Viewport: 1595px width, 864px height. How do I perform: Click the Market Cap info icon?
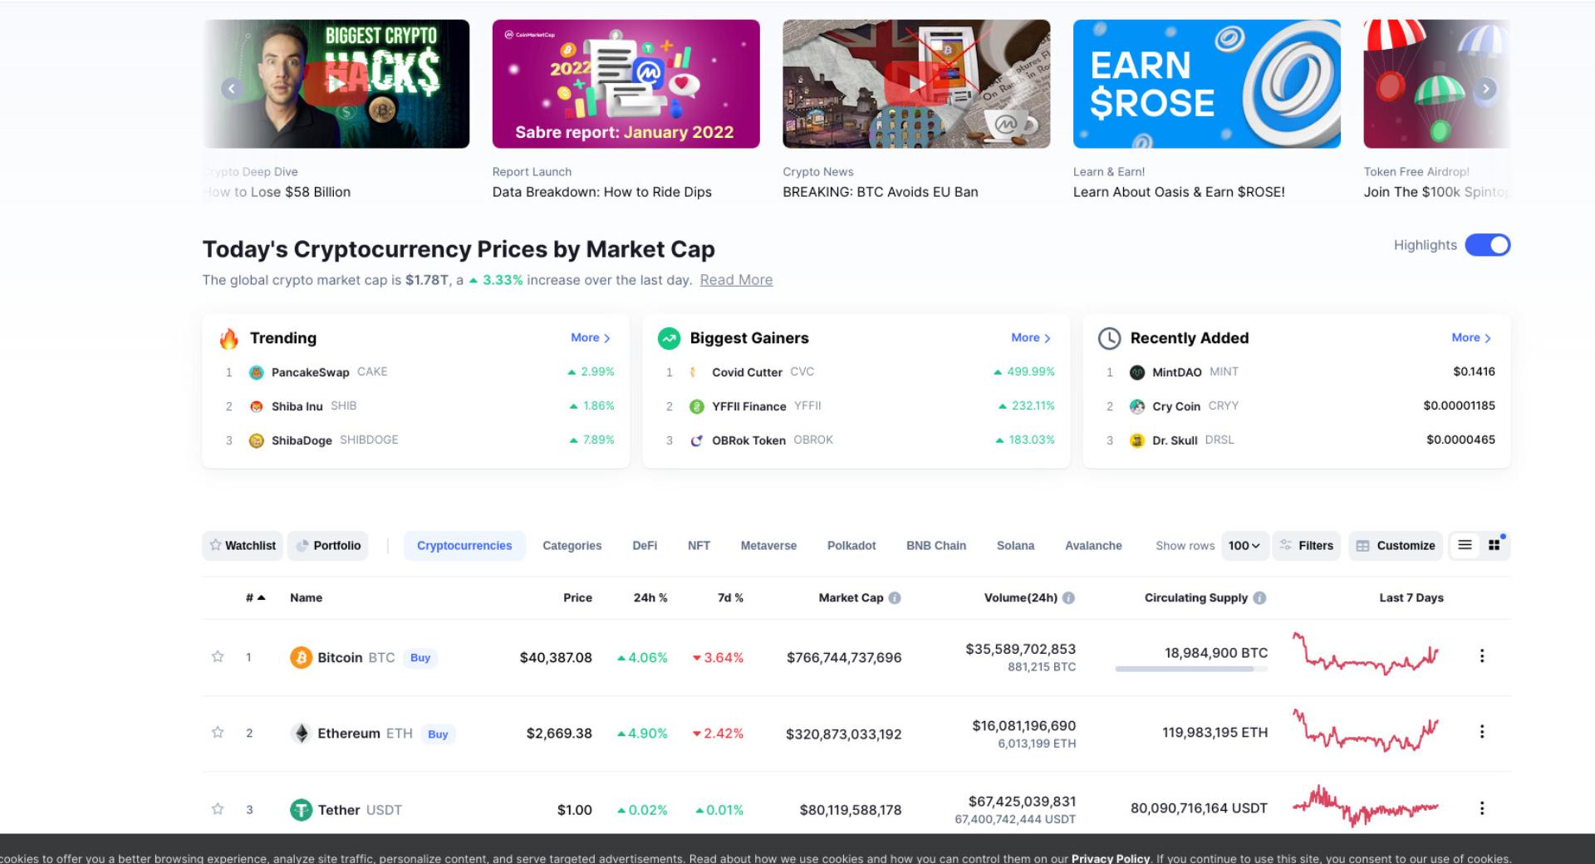tap(895, 598)
